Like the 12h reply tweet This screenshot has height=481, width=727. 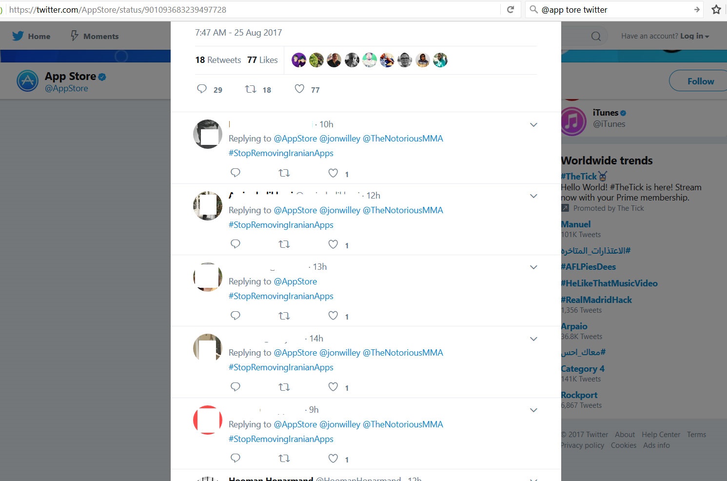pyautogui.click(x=333, y=244)
